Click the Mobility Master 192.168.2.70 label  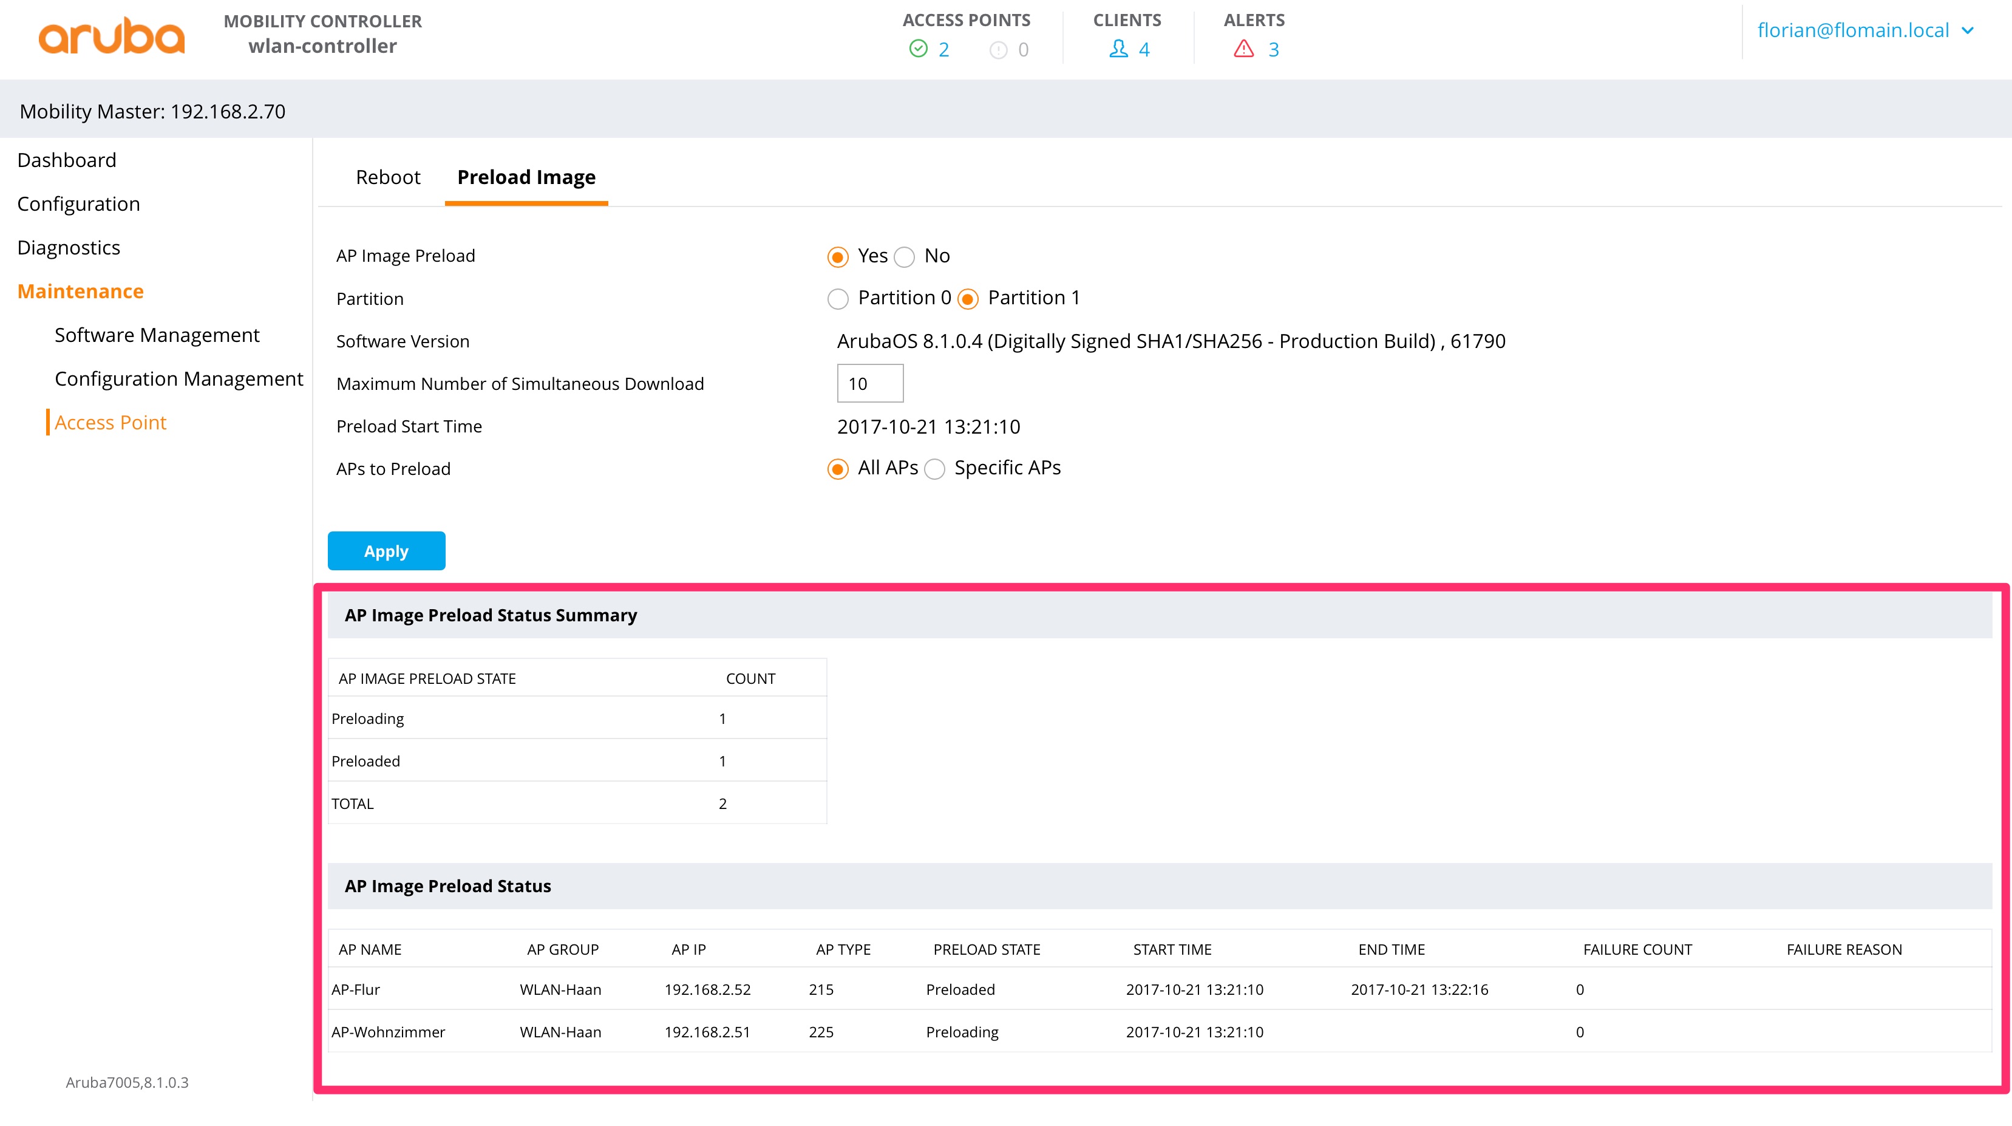pos(152,112)
